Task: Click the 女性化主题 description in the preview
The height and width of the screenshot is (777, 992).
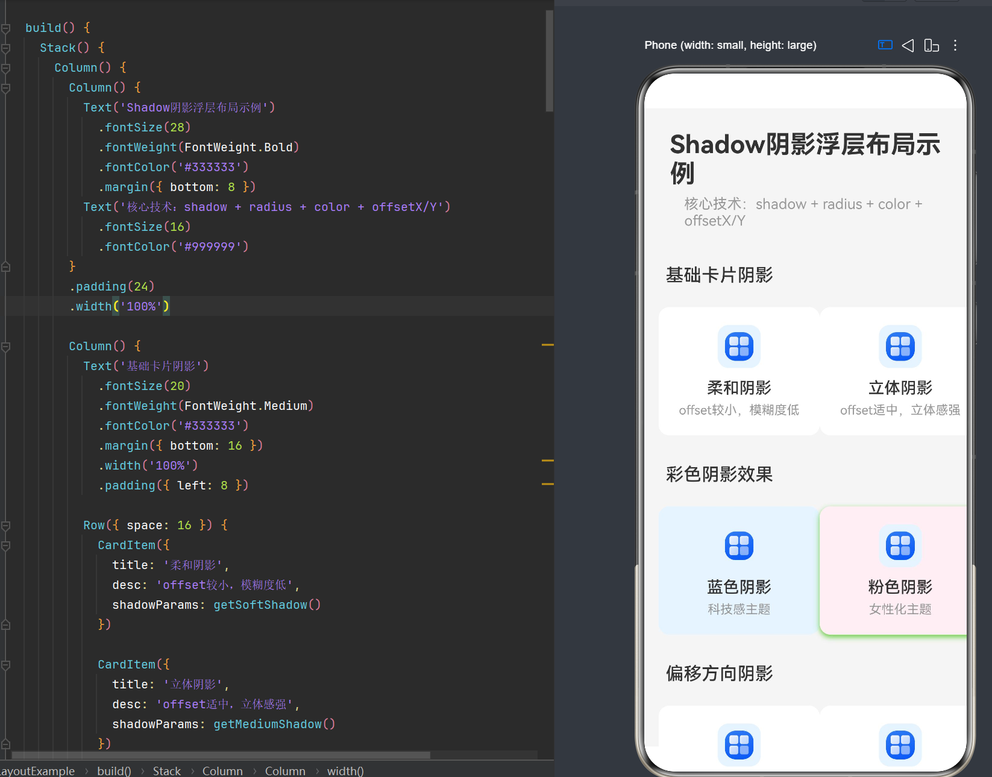Action: (x=900, y=609)
